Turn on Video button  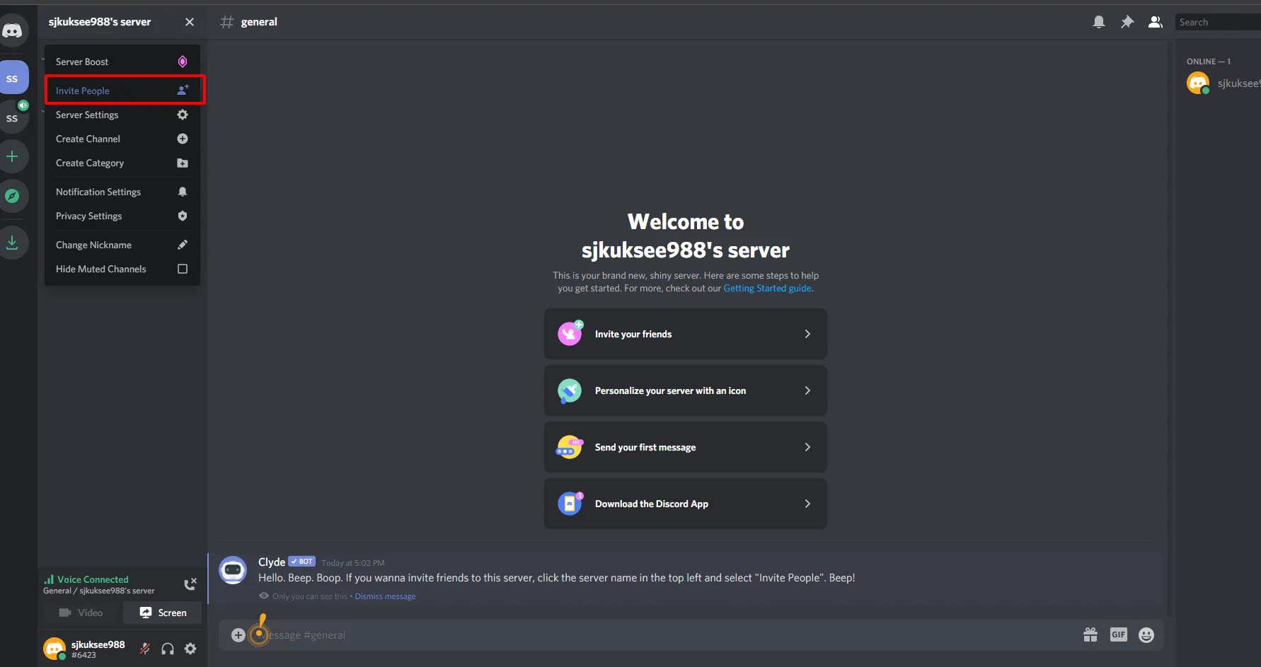click(81, 613)
